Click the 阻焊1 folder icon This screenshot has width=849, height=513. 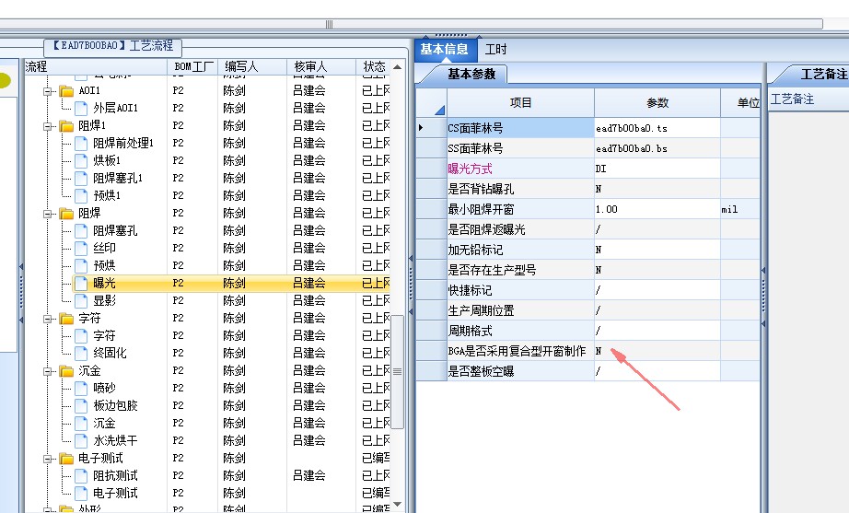coord(66,126)
